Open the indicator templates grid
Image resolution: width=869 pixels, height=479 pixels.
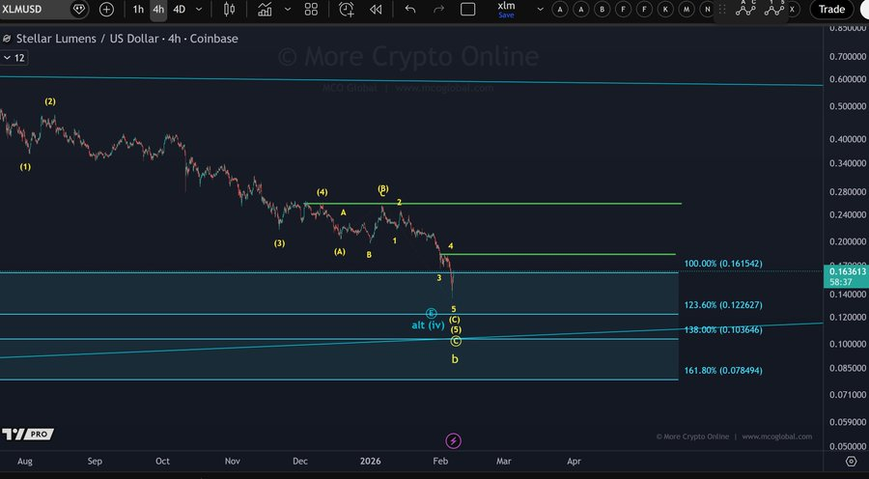click(311, 10)
